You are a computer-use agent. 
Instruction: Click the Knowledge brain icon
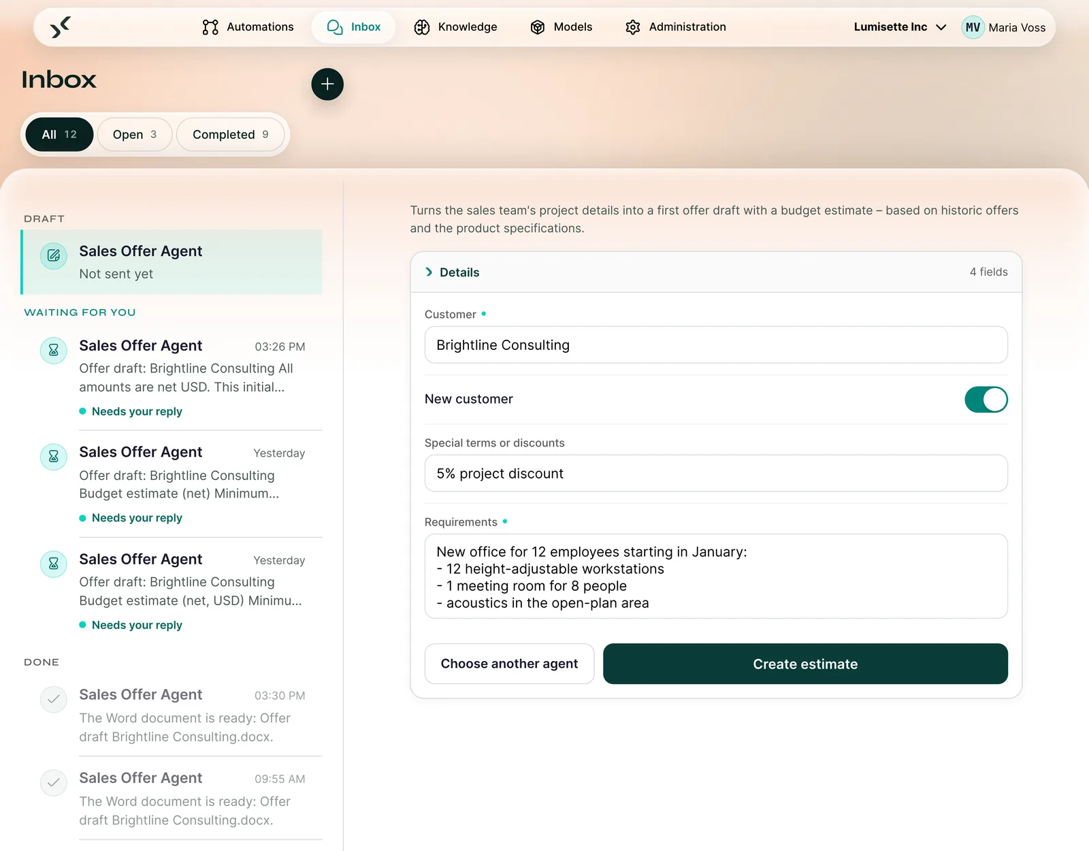[x=422, y=27]
